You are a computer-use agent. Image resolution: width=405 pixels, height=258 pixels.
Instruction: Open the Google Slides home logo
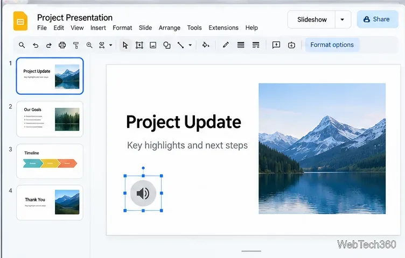point(20,21)
